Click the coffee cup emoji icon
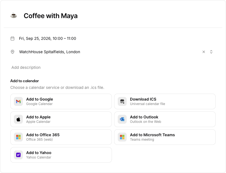 [14, 15]
